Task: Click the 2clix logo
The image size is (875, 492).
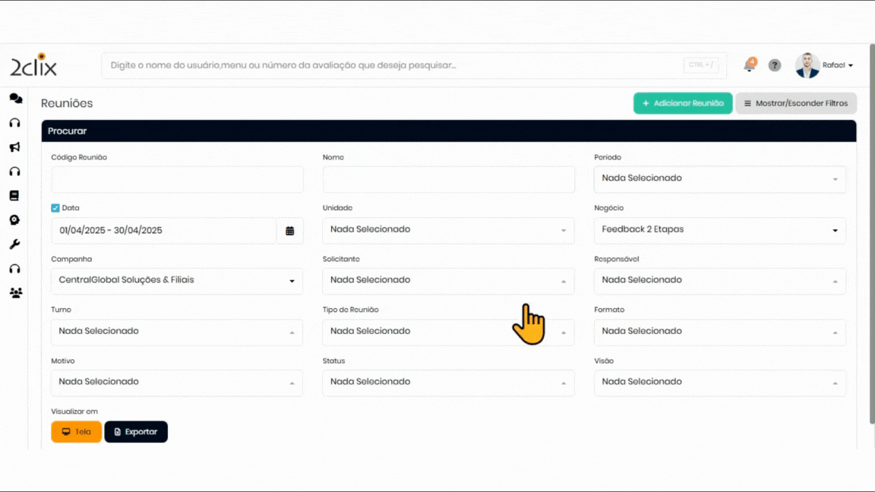Action: click(33, 65)
